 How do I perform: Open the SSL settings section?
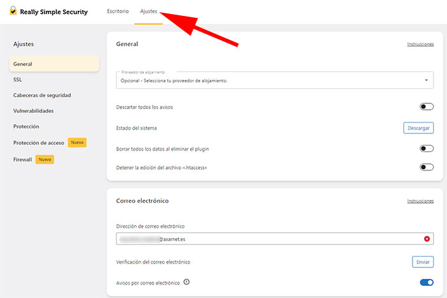click(17, 80)
